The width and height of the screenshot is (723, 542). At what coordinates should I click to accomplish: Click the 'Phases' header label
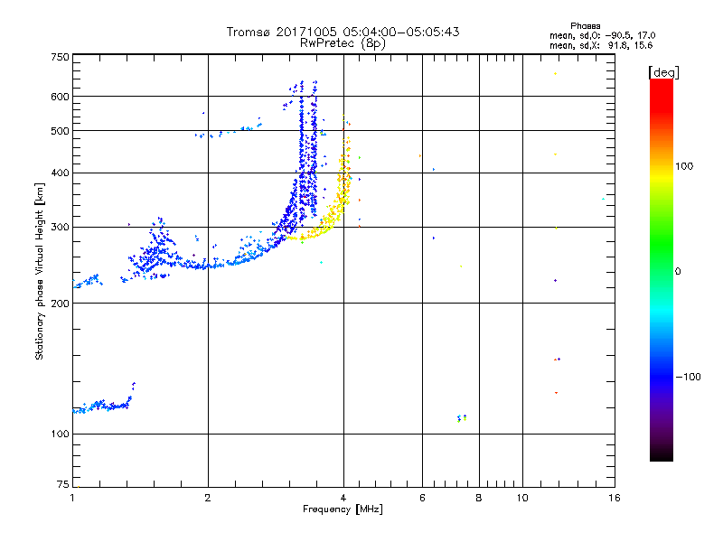(585, 26)
